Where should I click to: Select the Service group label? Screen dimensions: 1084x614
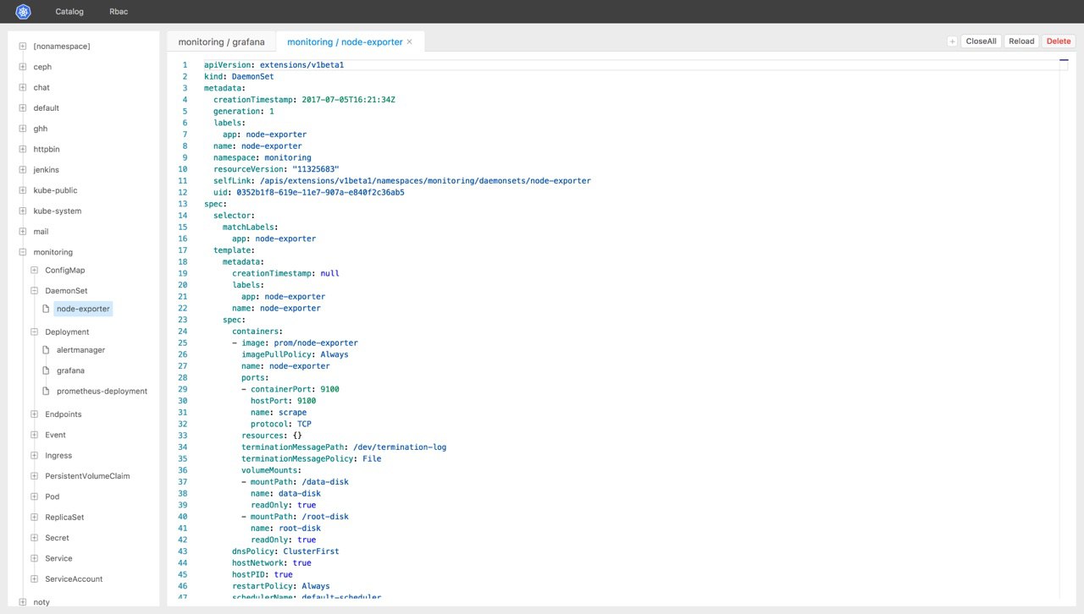(x=58, y=558)
